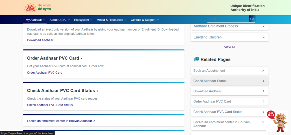291x135 pixels.
Task: Expand the Aadhaar Enrolment Process accordion
Action: click(230, 26)
